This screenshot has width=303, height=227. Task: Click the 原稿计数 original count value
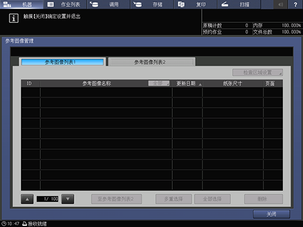(x=247, y=25)
